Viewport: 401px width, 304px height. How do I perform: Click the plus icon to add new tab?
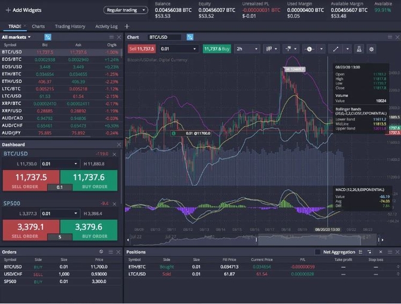click(127, 26)
